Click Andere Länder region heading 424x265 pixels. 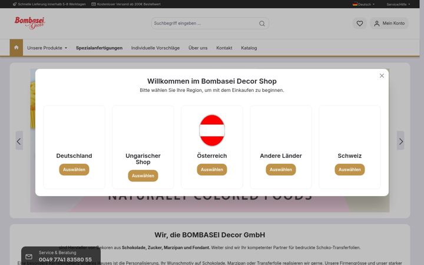coord(281,155)
